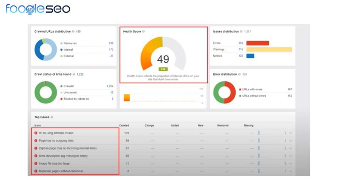This screenshot has width=338, height=190.
Task: Click orange bar in health score history chart
Action: click(x=127, y=98)
